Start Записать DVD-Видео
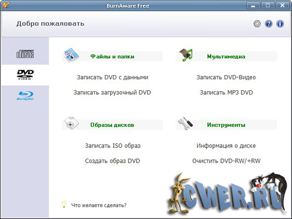The width and height of the screenshot is (292, 219). (x=226, y=77)
